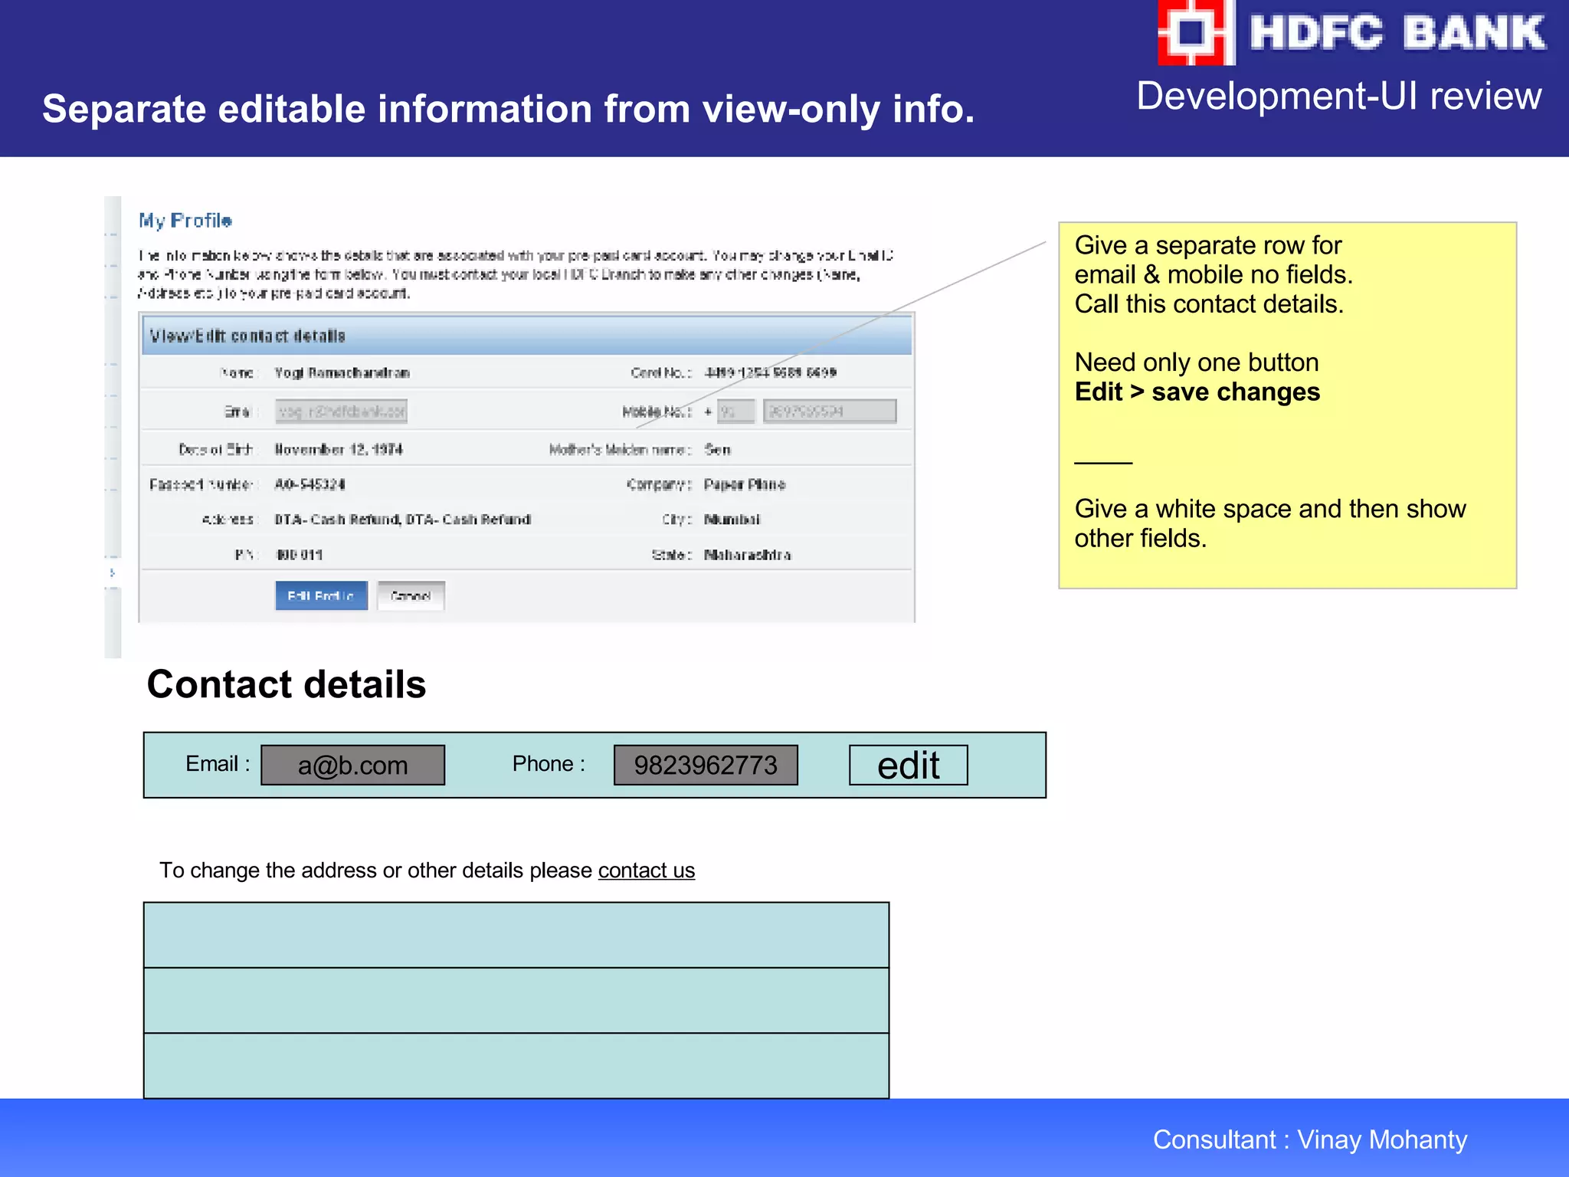Screen dimensions: 1569x1177
Task: Click the slide title about editable information
Action: click(x=509, y=109)
